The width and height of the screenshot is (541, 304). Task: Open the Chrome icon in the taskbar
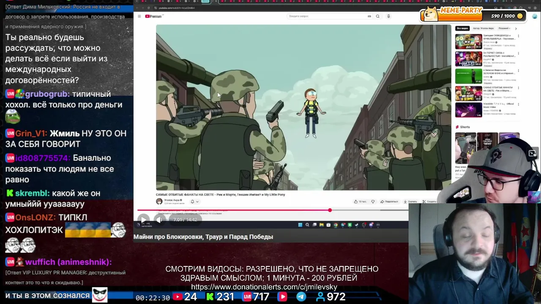tap(336, 225)
